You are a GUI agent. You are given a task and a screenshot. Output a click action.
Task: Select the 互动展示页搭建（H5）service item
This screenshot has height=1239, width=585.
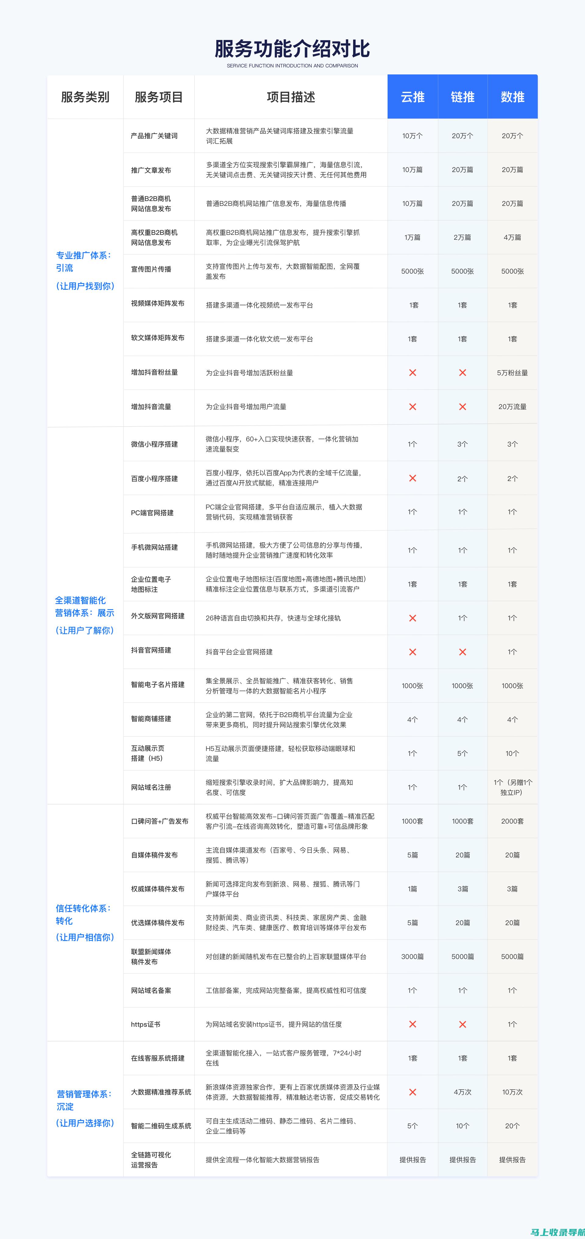click(x=147, y=753)
